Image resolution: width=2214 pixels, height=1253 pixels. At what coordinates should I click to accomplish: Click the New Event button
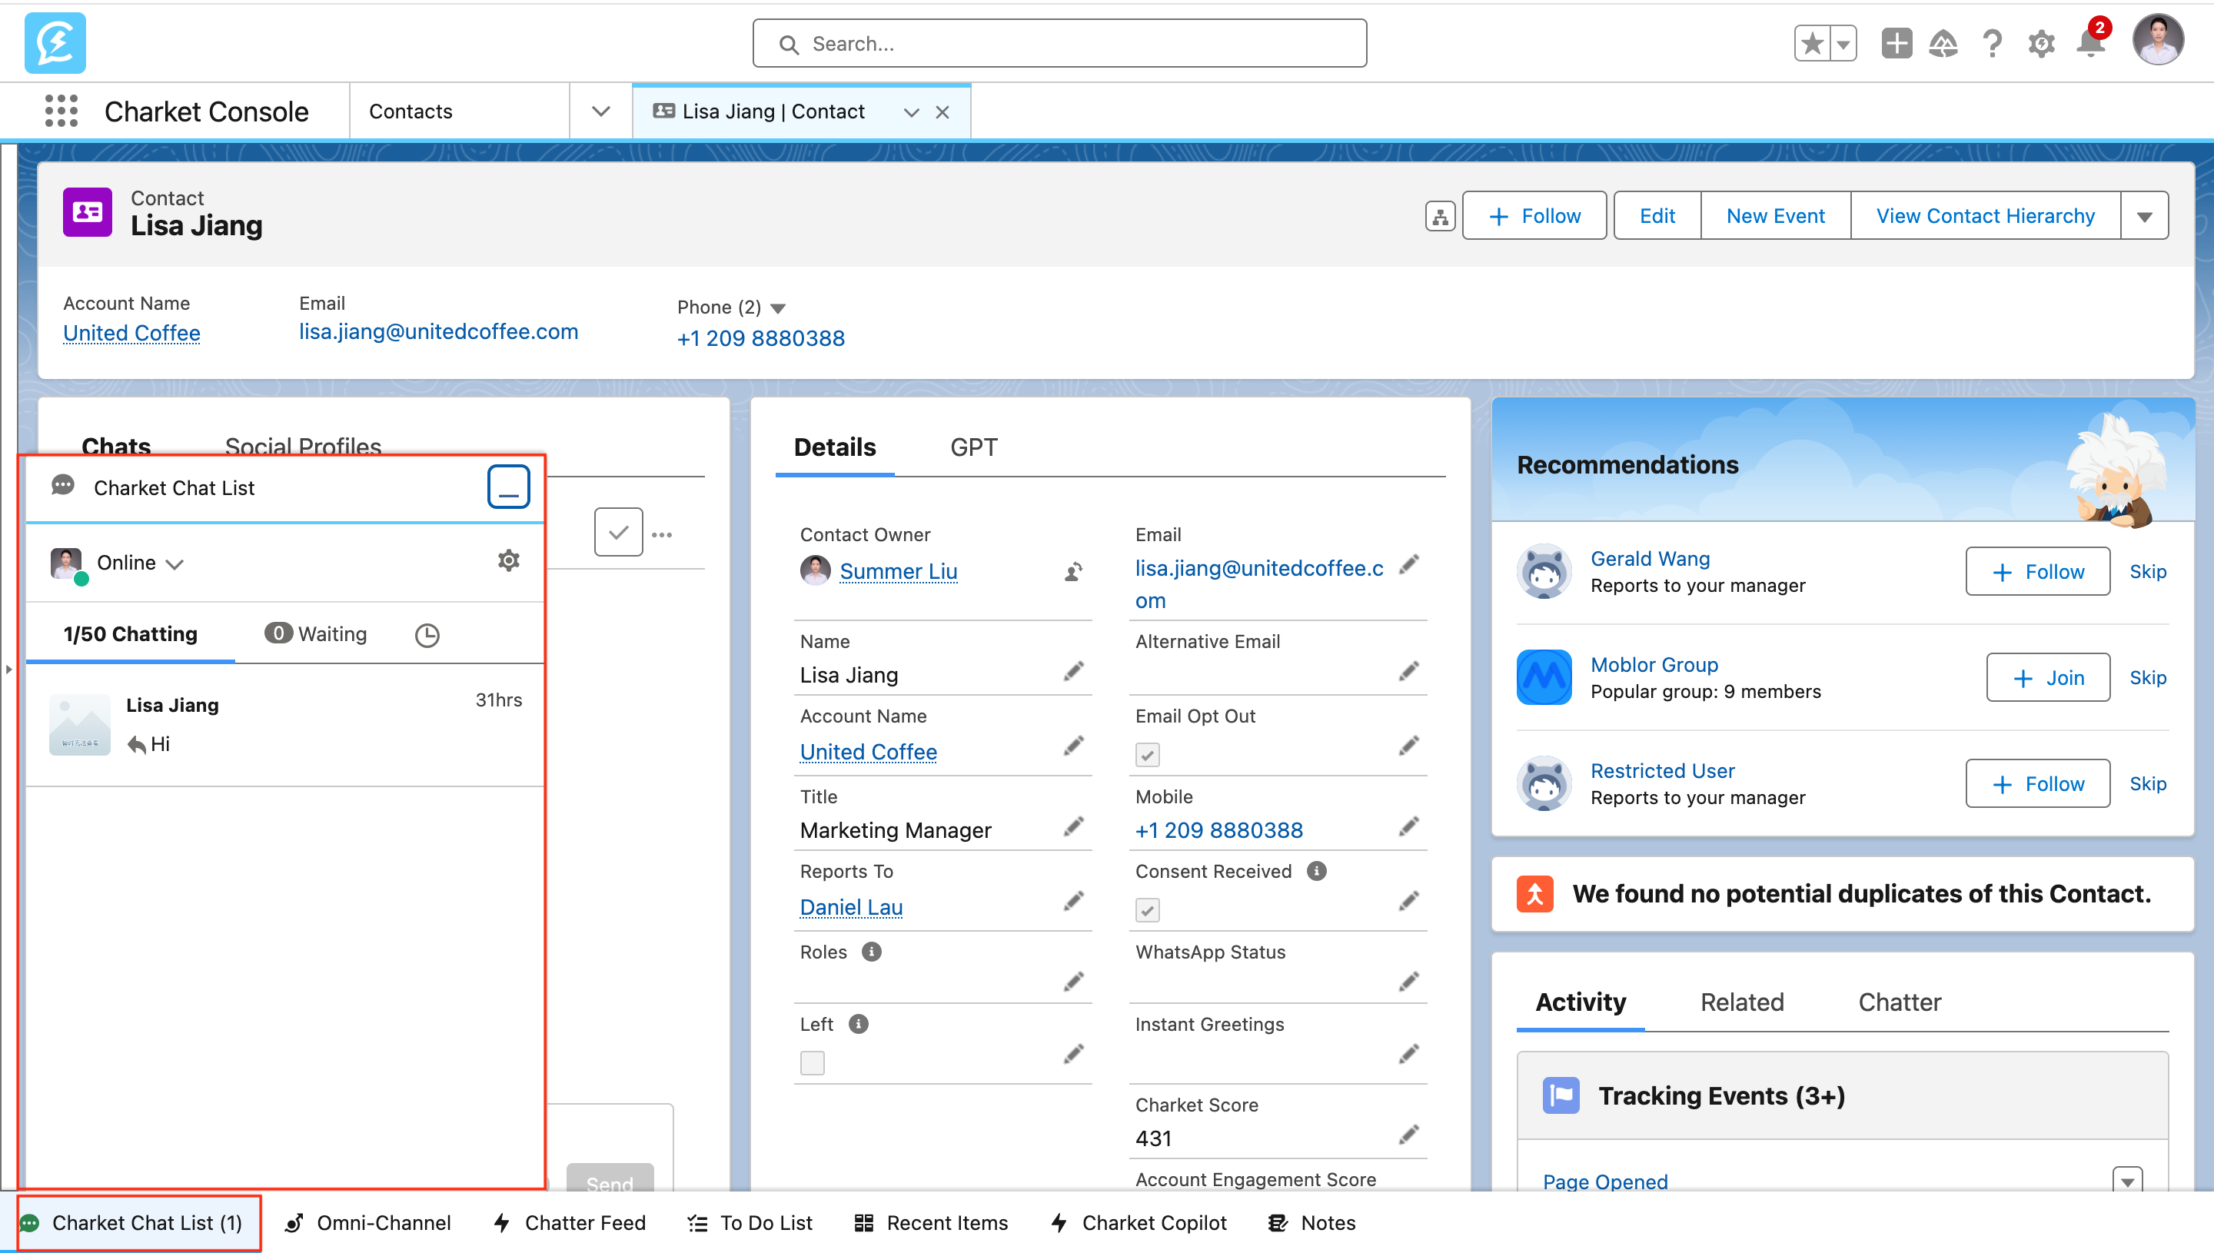coord(1775,216)
